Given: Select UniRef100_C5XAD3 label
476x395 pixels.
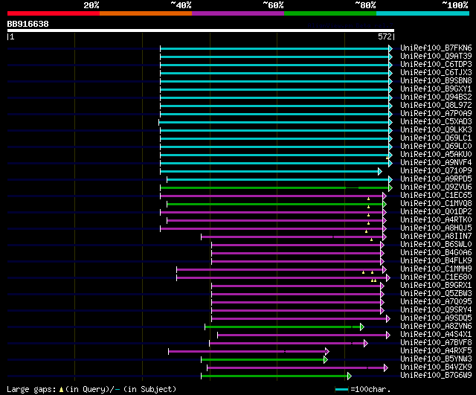Looking at the screenshot, I should 436,122.
